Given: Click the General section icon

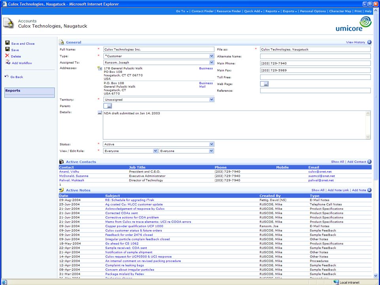Looking at the screenshot, I should 61,42.
